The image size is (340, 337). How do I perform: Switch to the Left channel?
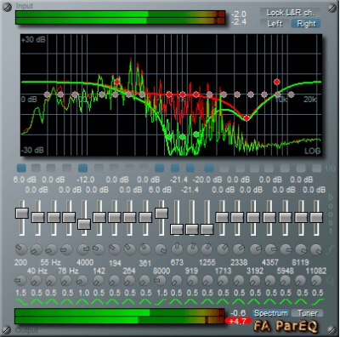point(275,24)
